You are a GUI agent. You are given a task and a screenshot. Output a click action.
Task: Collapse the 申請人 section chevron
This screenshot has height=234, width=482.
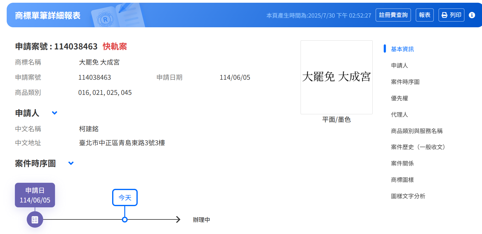(55, 113)
